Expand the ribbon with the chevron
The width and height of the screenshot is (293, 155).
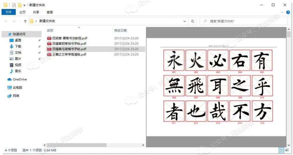(x=282, y=12)
